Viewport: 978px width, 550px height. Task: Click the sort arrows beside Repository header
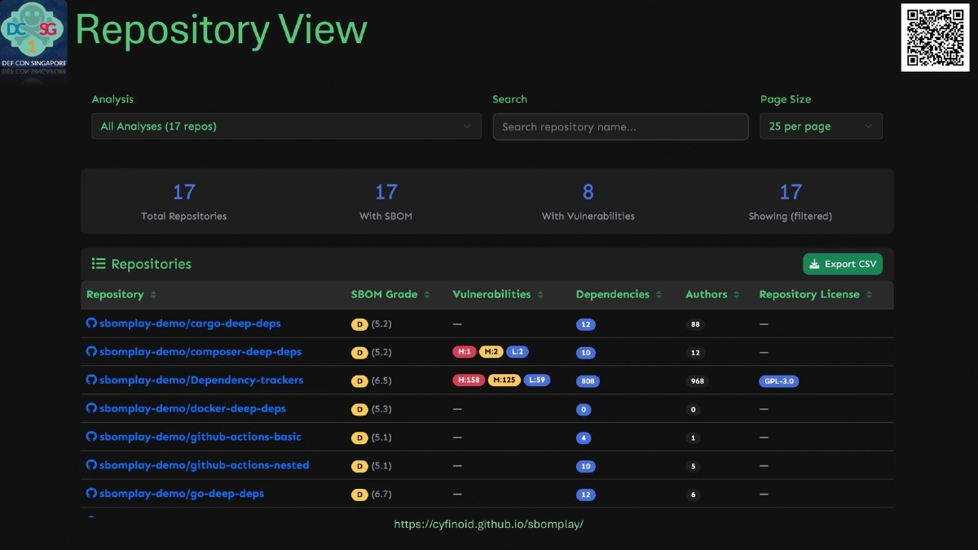point(153,295)
